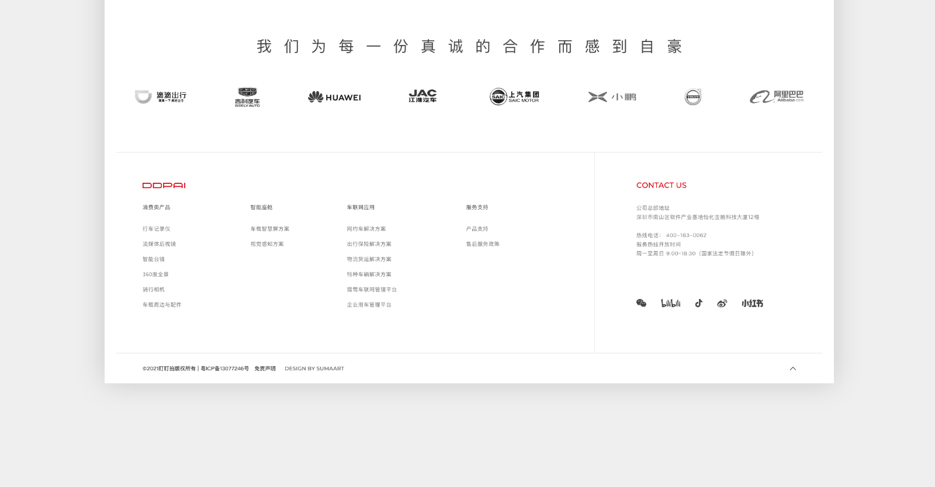Select the Alibaba partner logo
This screenshot has height=487, width=935.
coord(777,97)
